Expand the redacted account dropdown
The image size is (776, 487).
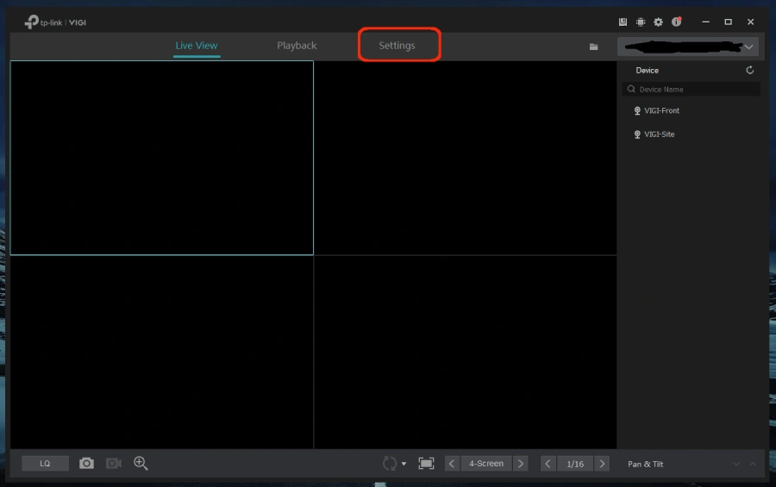coord(688,47)
